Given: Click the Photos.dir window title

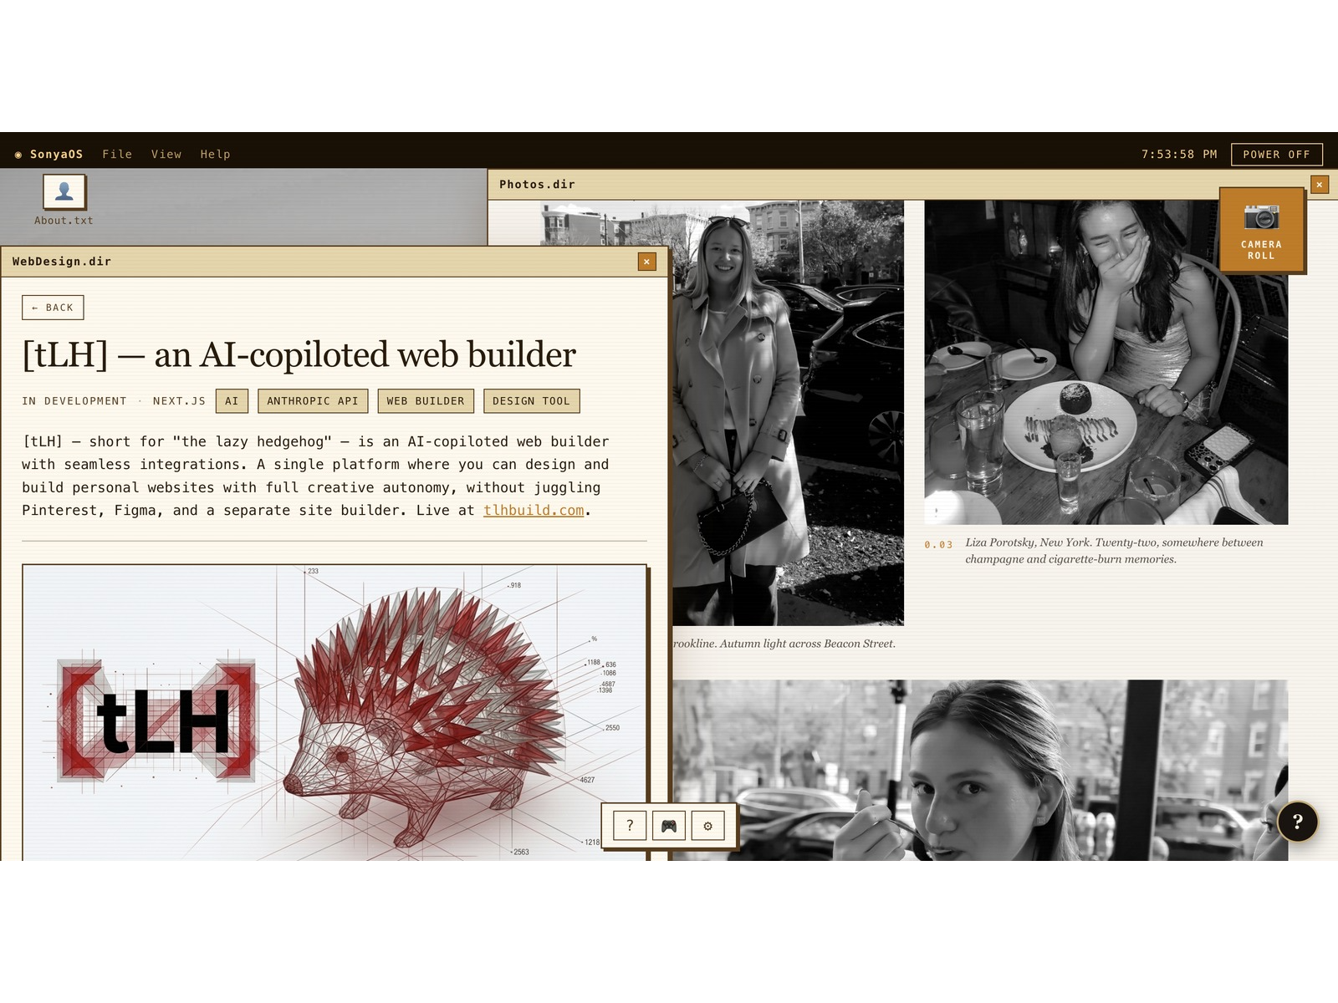Looking at the screenshot, I should pos(537,185).
